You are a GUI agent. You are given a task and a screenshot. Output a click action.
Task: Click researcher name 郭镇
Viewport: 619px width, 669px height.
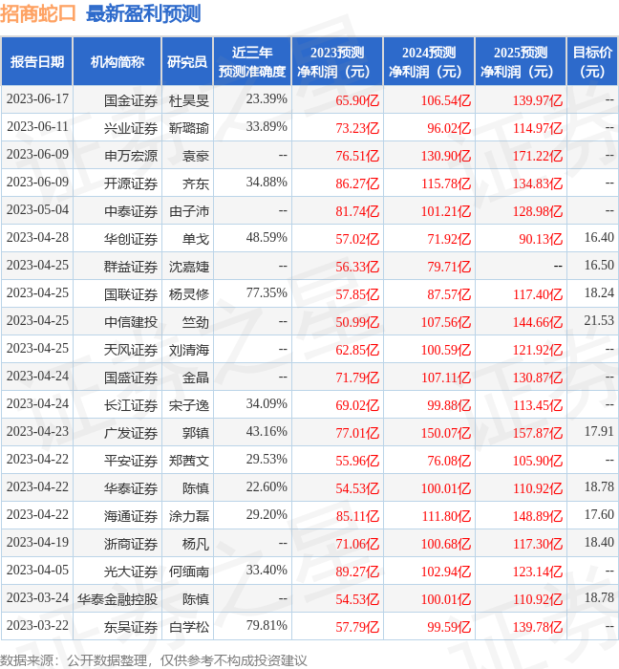pyautogui.click(x=196, y=434)
